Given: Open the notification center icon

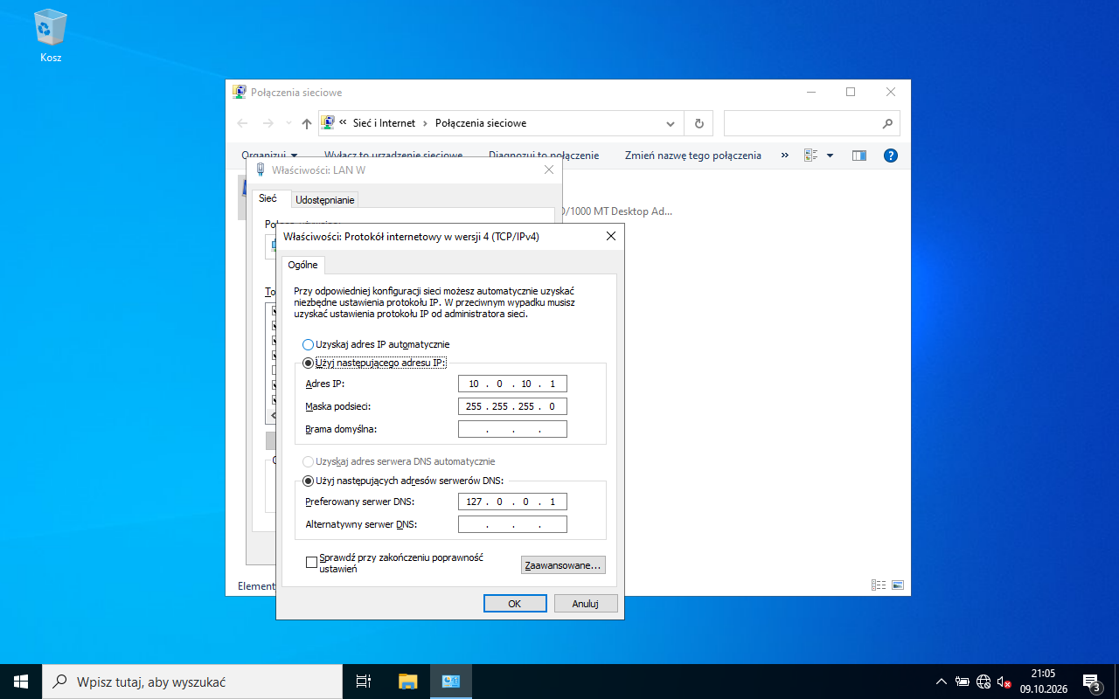Looking at the screenshot, I should pyautogui.click(x=1091, y=682).
